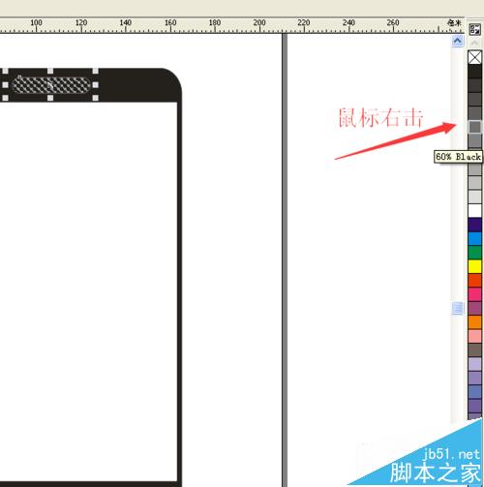484x487 pixels.
Task: Choose the white swatch in the palette
Action: 474,210
